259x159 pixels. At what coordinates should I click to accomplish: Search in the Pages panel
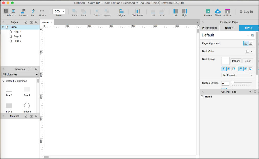(36, 22)
